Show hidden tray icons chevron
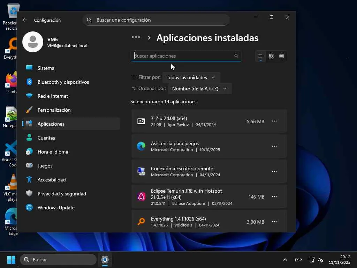This screenshot has height=268, width=357. point(285,260)
